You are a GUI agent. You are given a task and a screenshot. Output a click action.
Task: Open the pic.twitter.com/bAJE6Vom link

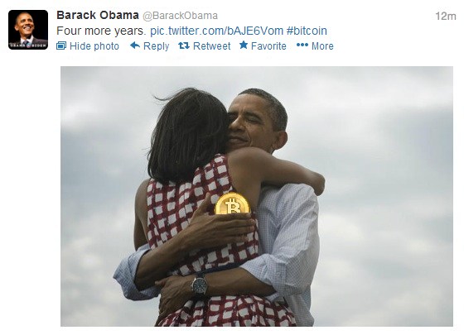[x=216, y=31]
